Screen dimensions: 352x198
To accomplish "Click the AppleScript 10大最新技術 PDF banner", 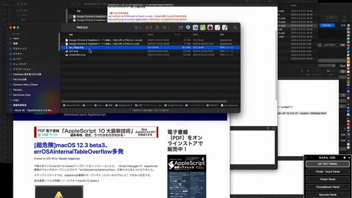I will pyautogui.click(x=96, y=132).
